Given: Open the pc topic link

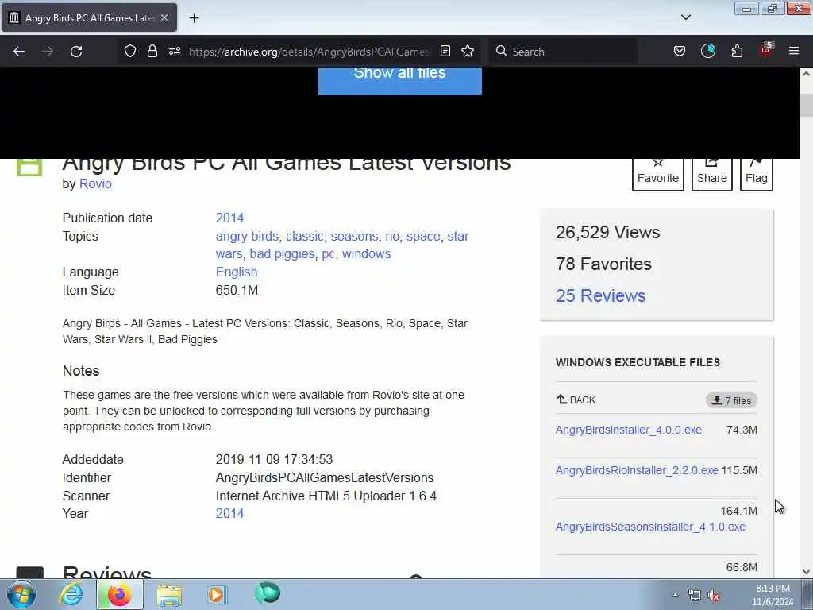Looking at the screenshot, I should pyautogui.click(x=328, y=255).
